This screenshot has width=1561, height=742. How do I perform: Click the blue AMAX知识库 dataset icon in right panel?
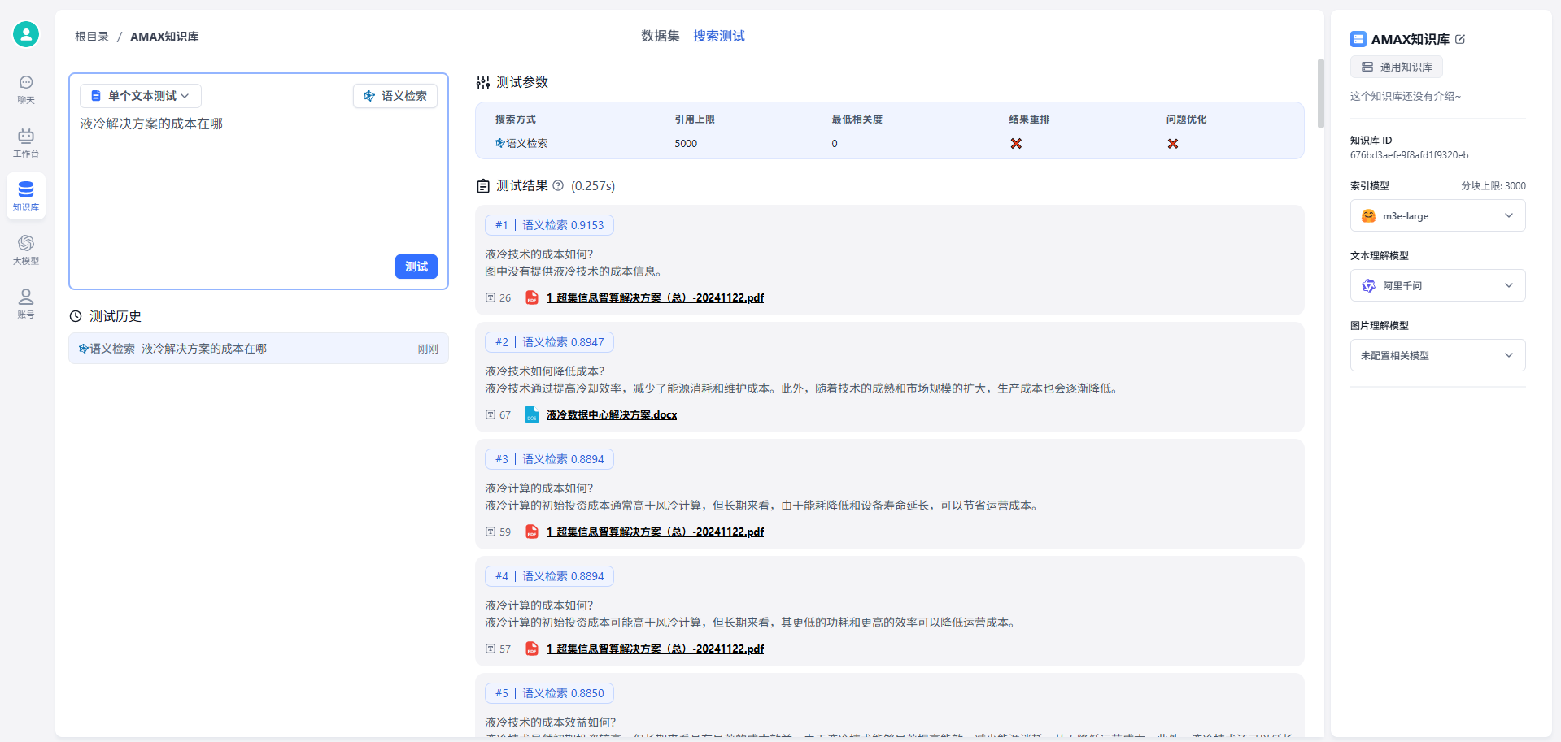(x=1358, y=39)
